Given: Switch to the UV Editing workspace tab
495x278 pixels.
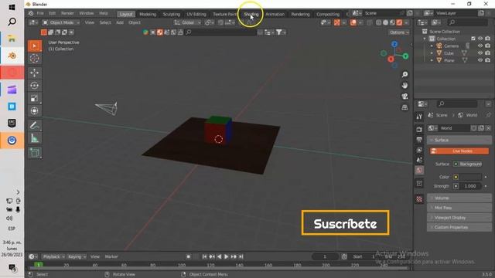Looking at the screenshot, I should pos(196,14).
